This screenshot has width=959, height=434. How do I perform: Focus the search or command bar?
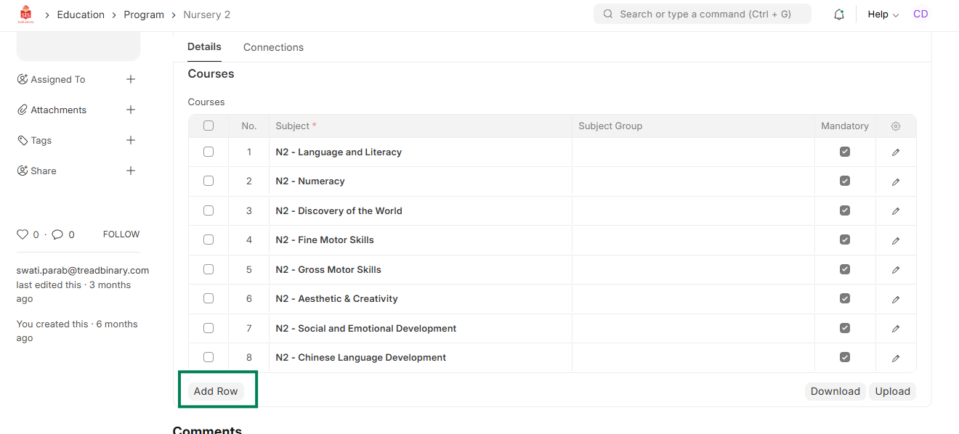click(x=703, y=14)
